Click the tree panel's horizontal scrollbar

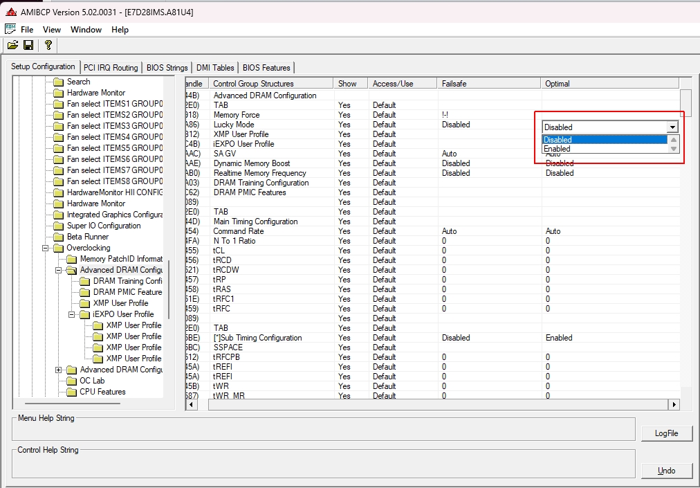73,404
